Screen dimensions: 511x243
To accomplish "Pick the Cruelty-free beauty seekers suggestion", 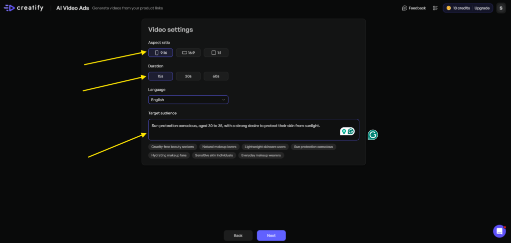I will 172,147.
